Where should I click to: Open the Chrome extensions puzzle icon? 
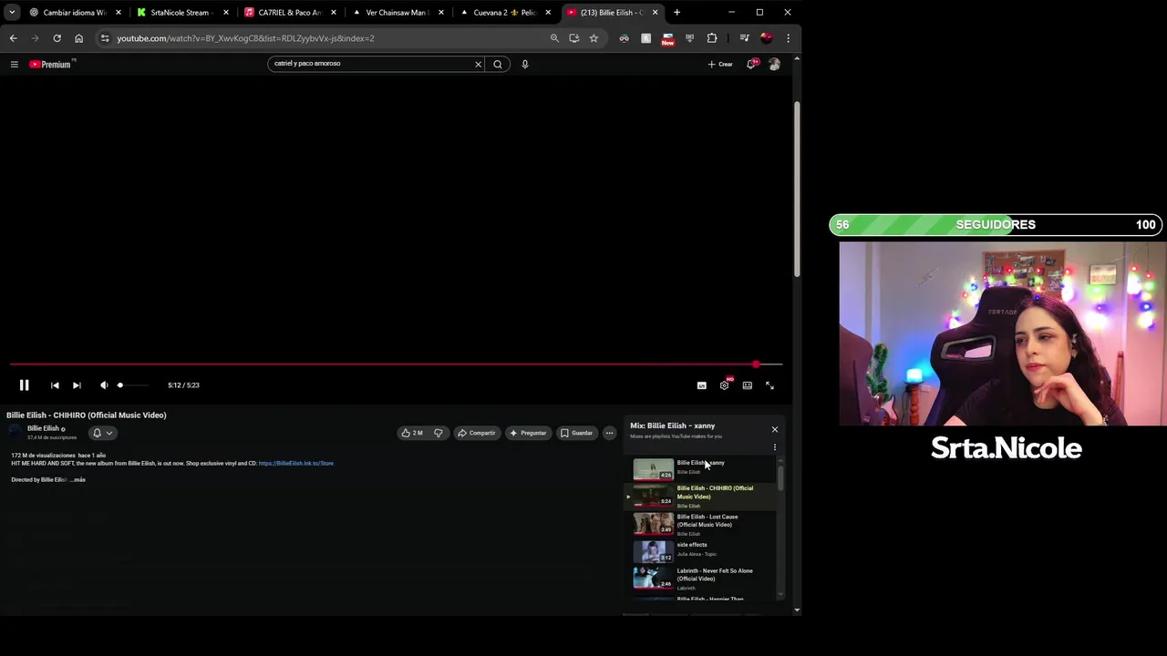tap(712, 38)
